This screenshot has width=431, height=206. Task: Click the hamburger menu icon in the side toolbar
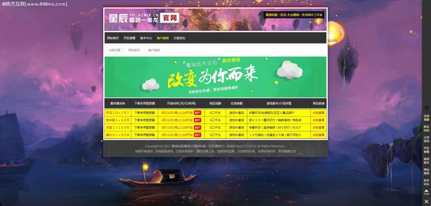426,108
